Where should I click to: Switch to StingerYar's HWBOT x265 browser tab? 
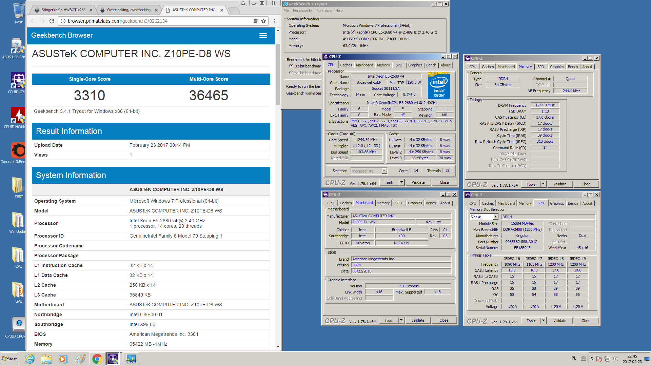pyautogui.click(x=63, y=10)
